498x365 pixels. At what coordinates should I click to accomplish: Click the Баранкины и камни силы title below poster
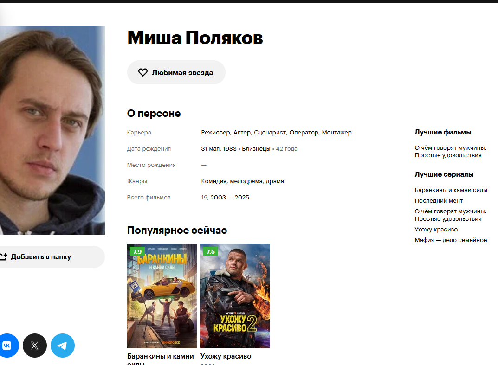[161, 359]
